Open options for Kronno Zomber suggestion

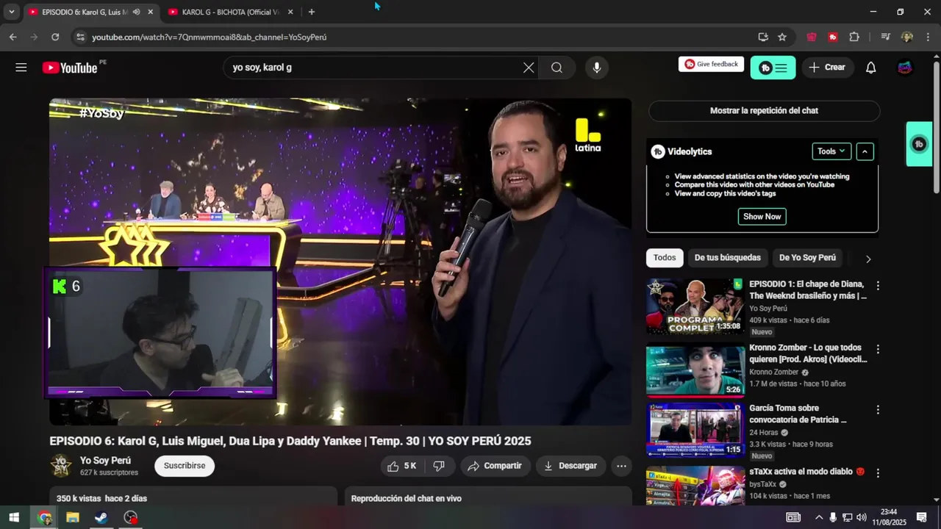tap(877, 350)
